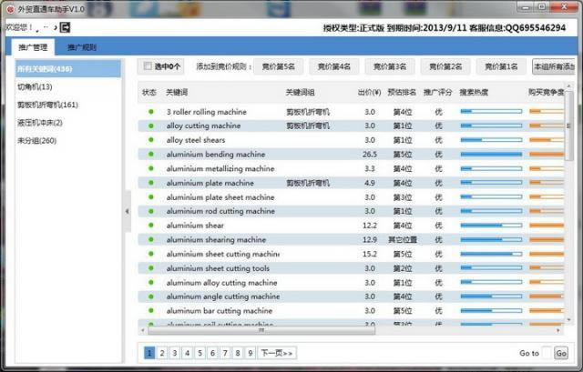Image resolution: width=583 pixels, height=372 pixels.
Task: Select 剪板机折弯机(161) group in sidebar
Action: 47,105
